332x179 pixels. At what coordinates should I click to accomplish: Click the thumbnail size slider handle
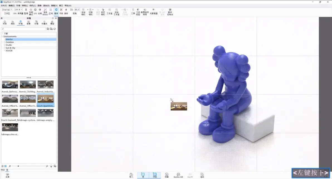pyautogui.click(x=18, y=166)
